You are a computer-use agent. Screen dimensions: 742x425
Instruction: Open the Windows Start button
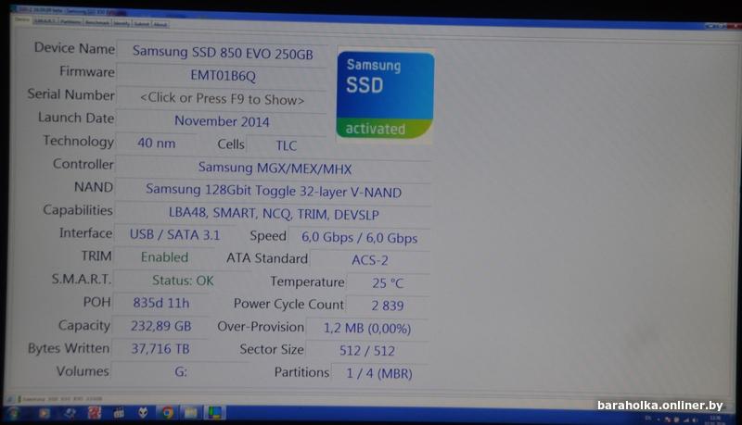click(13, 413)
